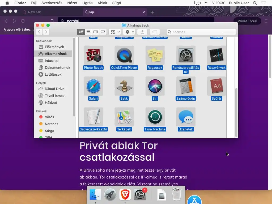Select iCloud Drive in the sidebar
Screen dimensions: 272x204
point(53,89)
